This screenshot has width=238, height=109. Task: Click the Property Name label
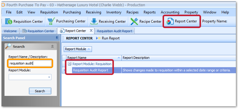215,21
